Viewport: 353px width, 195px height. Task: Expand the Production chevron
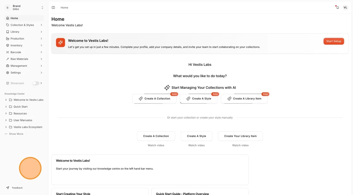41,39
